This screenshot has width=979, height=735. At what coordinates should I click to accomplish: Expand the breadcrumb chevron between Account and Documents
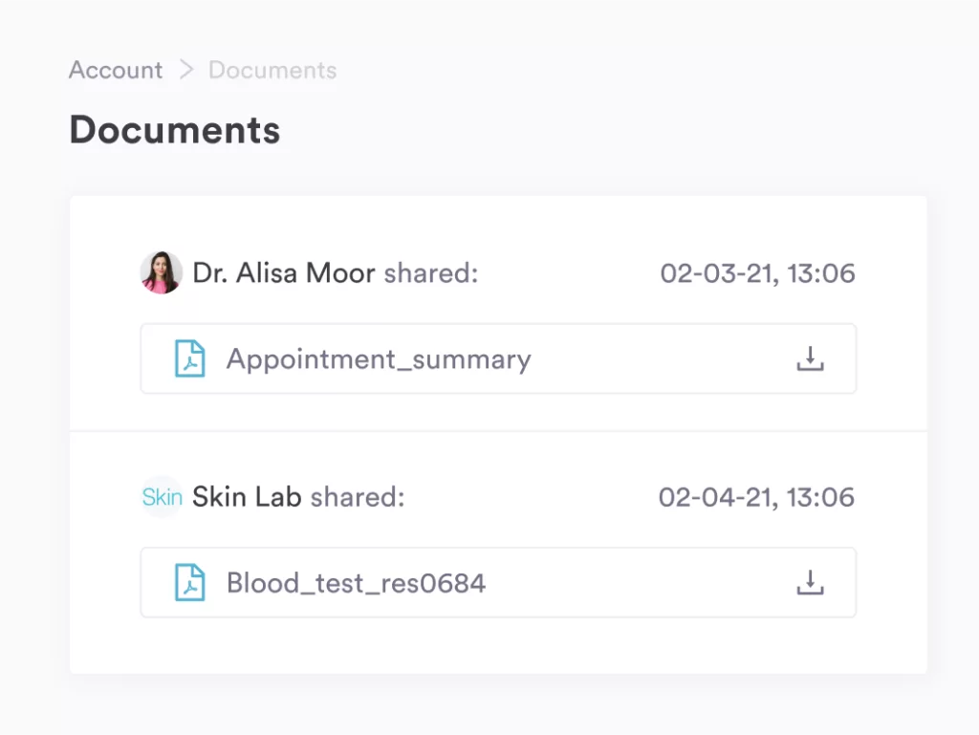coord(187,70)
